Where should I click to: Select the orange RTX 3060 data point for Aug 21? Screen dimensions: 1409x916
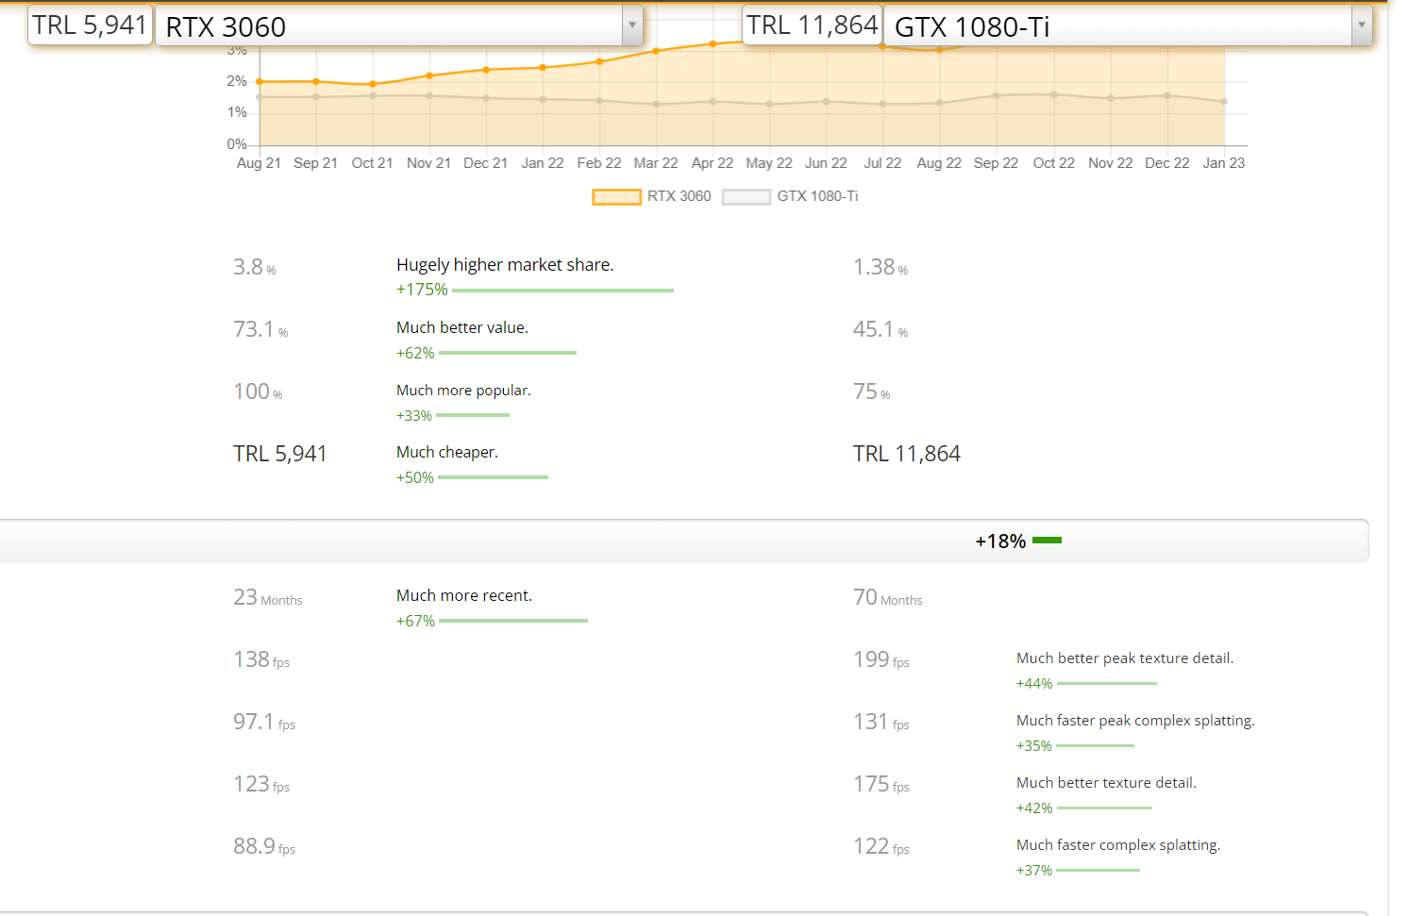tap(260, 82)
